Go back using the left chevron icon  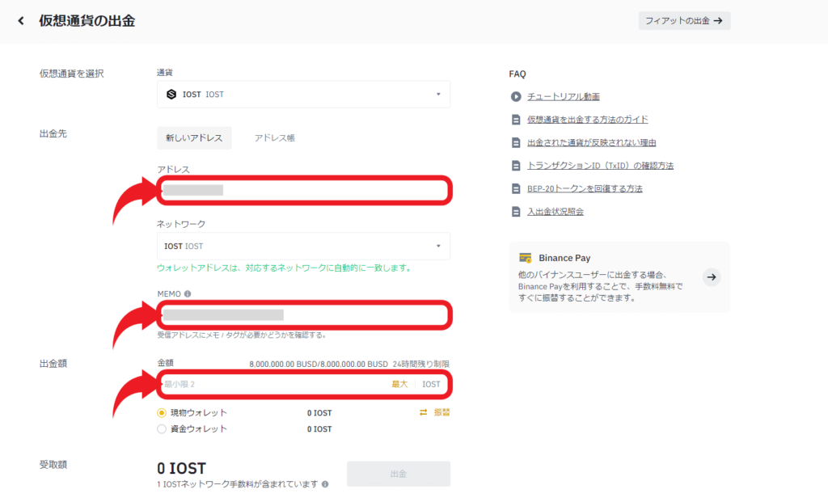[x=21, y=20]
